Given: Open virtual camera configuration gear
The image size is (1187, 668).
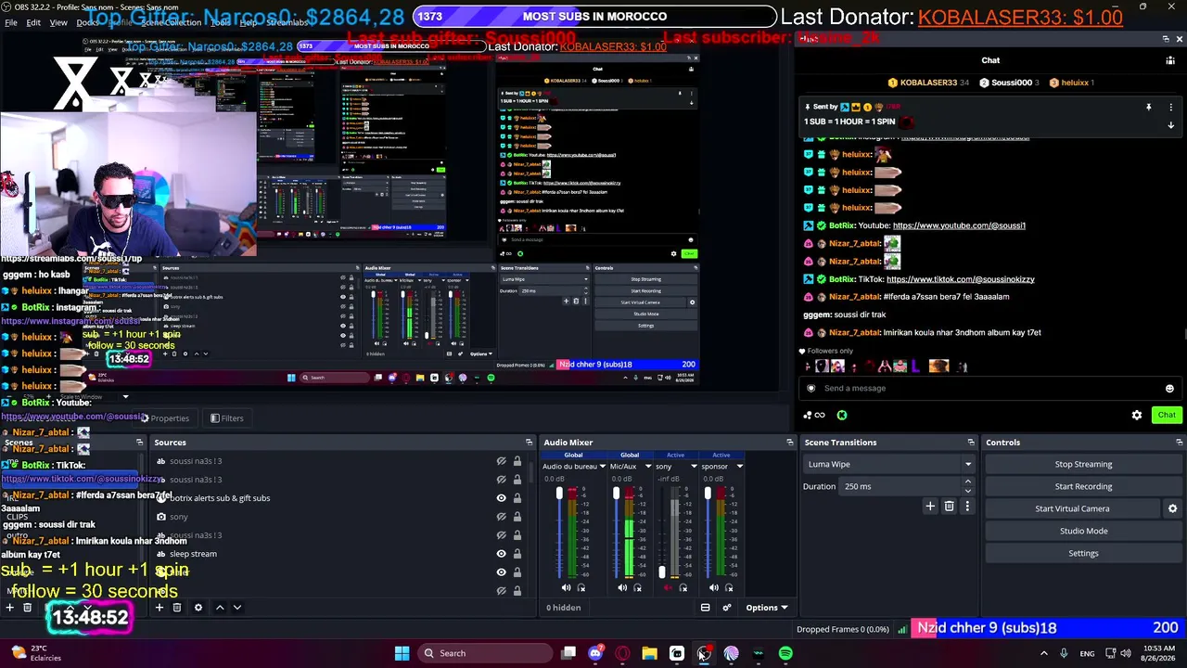Looking at the screenshot, I should pos(1172,508).
